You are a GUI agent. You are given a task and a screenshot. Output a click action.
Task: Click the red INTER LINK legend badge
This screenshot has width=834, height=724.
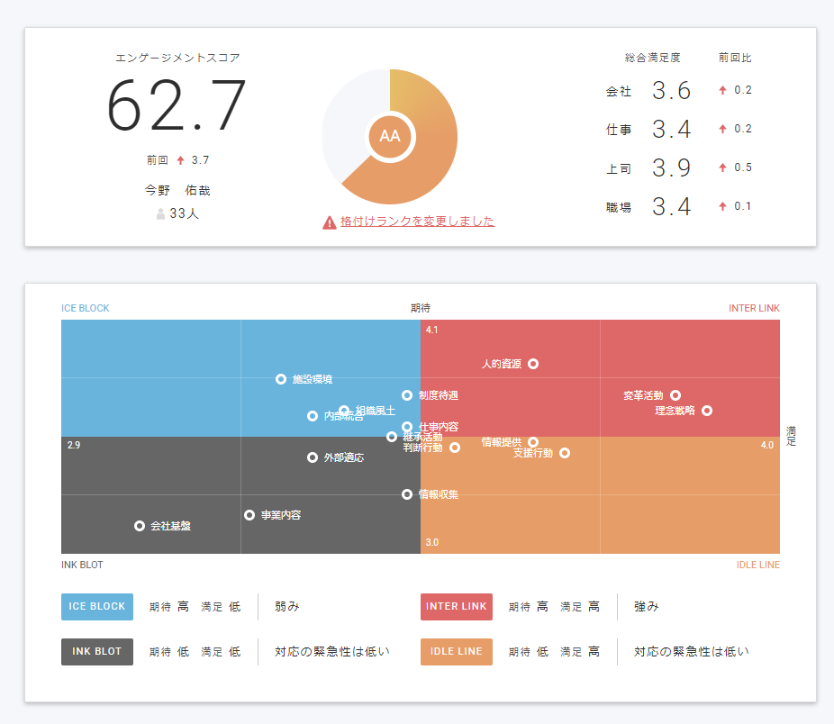(457, 606)
